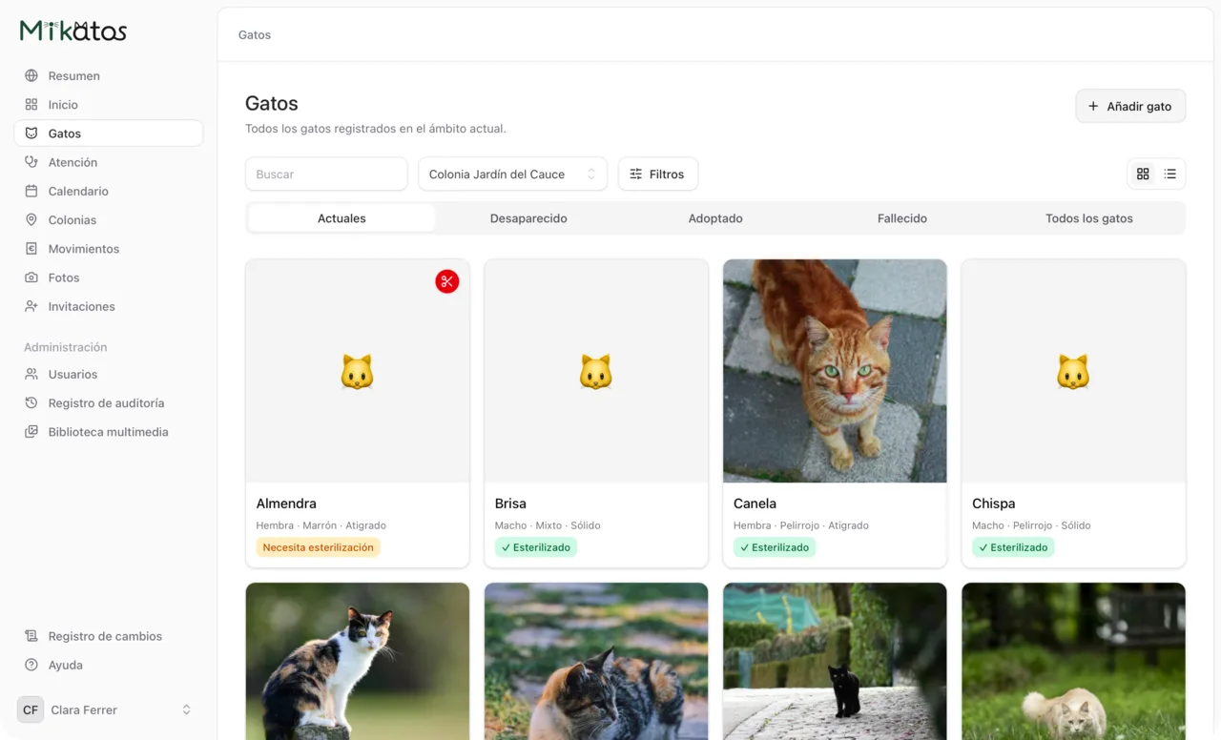The height and width of the screenshot is (740, 1221).
Task: Open Brisa's placeholder cat image
Action: [x=596, y=371]
